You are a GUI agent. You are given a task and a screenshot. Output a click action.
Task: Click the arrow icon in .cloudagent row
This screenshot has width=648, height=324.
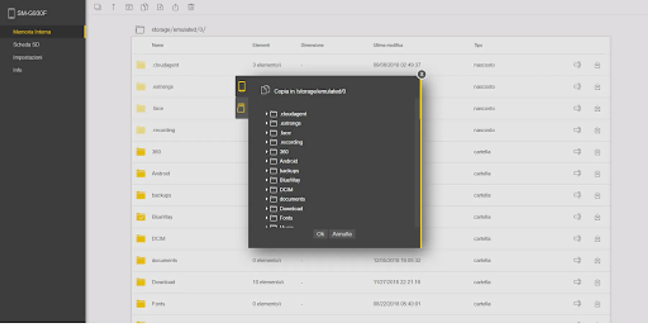(x=577, y=65)
